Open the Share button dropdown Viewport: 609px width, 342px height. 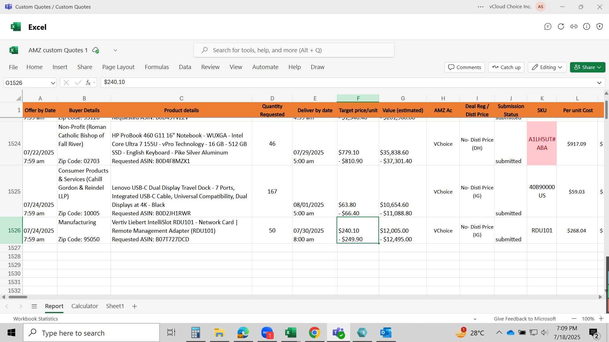click(588, 67)
